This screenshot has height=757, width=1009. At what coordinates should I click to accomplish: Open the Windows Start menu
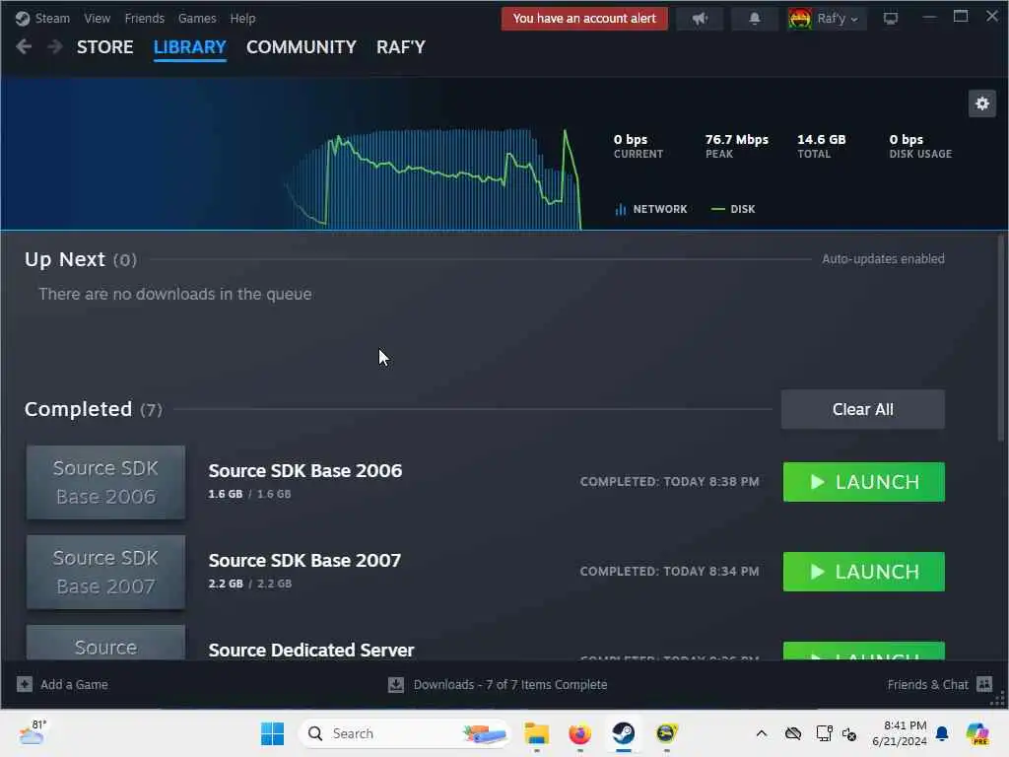click(x=272, y=733)
